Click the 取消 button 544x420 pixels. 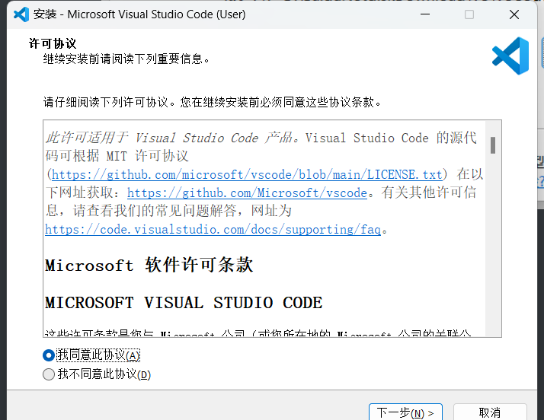(490, 412)
